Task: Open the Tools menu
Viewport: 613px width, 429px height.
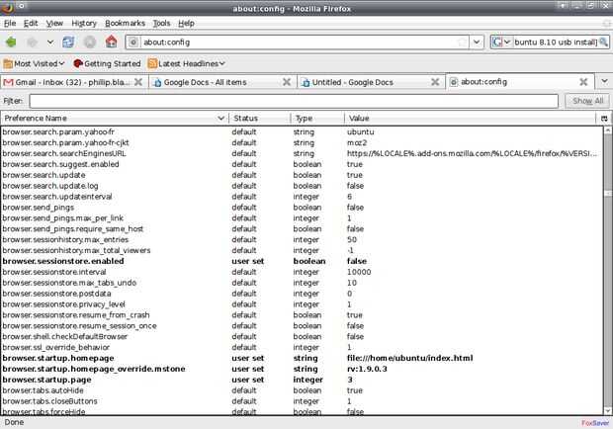Action: click(x=161, y=23)
